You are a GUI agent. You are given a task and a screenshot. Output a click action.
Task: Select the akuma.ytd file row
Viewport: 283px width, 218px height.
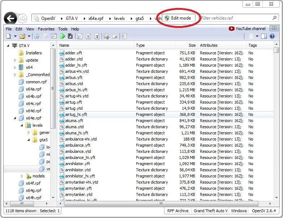165,127
